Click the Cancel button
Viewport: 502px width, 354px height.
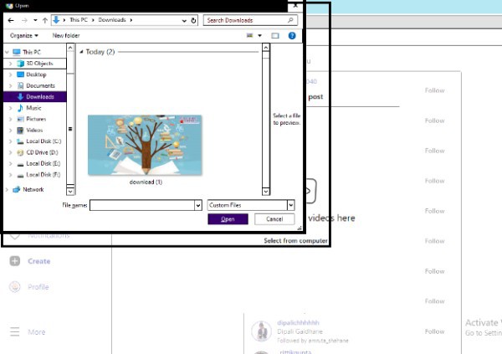tap(274, 219)
